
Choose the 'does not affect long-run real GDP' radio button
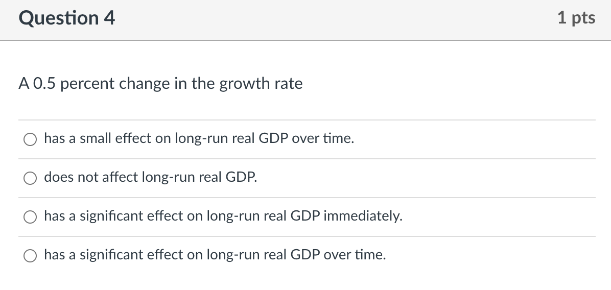[30, 178]
